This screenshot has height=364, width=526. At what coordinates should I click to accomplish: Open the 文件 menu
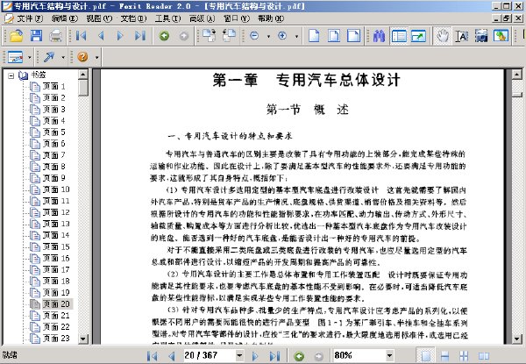tap(30, 18)
